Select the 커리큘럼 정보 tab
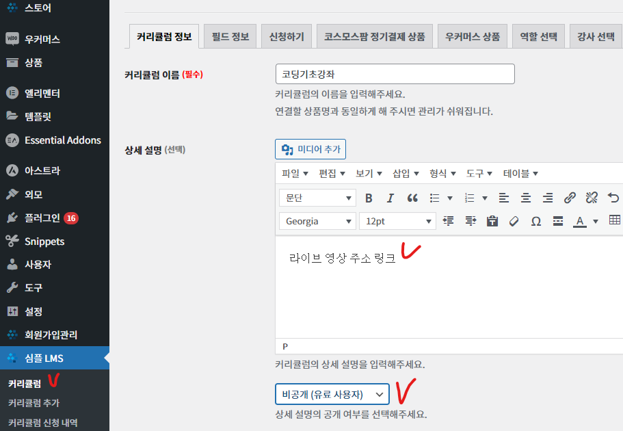 (x=164, y=36)
